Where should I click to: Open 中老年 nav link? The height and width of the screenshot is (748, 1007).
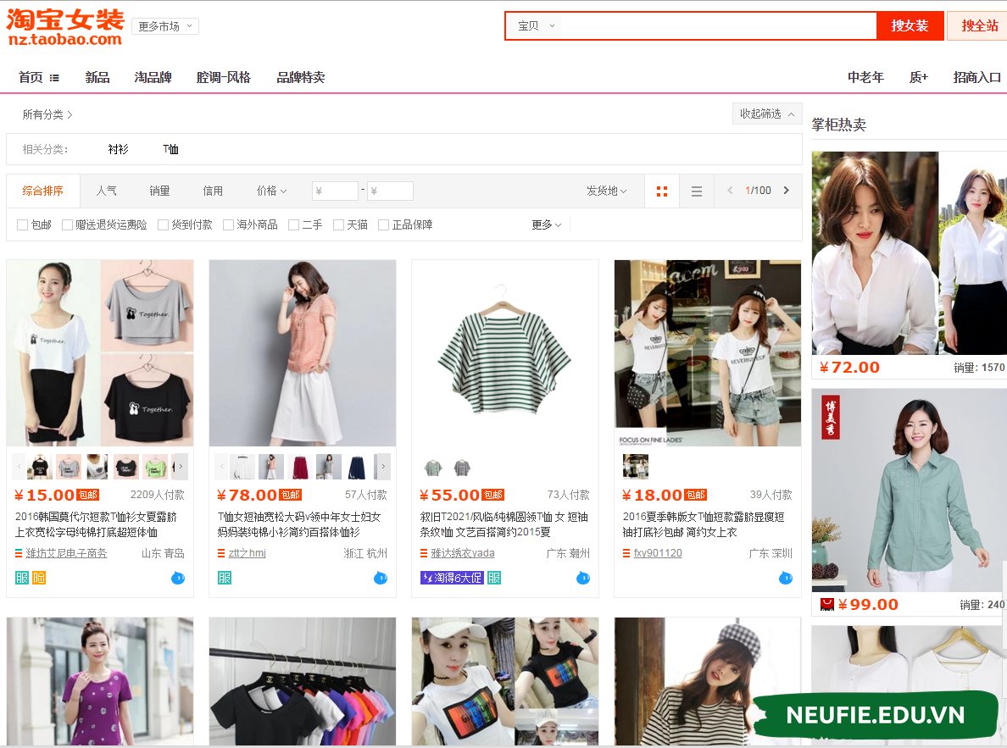pyautogui.click(x=865, y=78)
